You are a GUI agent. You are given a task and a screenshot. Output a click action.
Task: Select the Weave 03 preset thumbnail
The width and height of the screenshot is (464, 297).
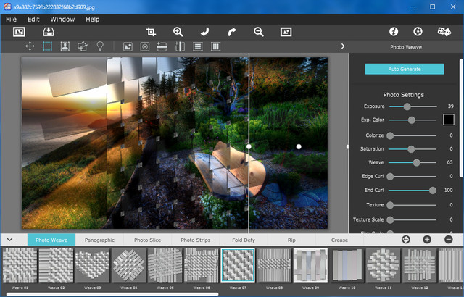pos(94,265)
